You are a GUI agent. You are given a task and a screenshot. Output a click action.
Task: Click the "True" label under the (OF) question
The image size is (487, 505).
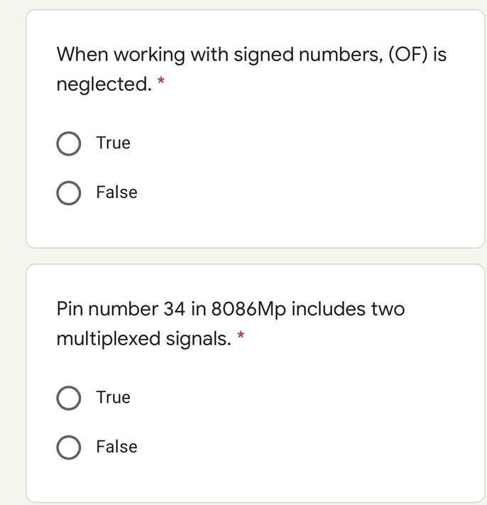point(114,143)
